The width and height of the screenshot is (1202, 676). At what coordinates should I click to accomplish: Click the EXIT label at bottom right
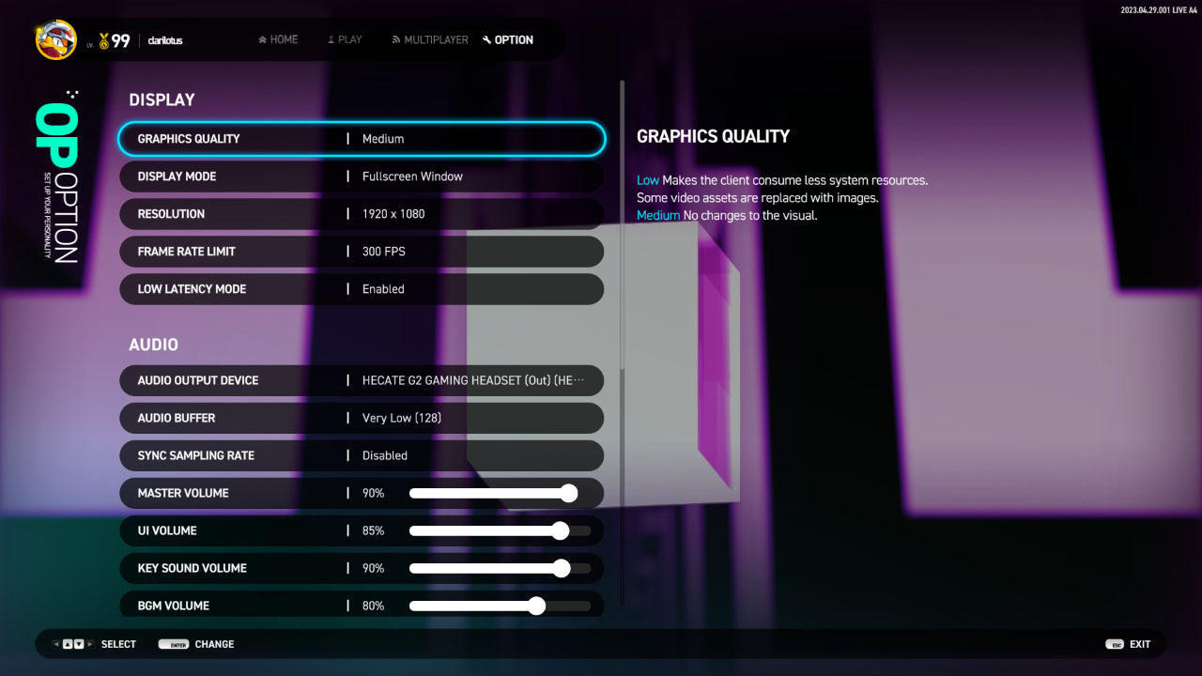point(1140,644)
